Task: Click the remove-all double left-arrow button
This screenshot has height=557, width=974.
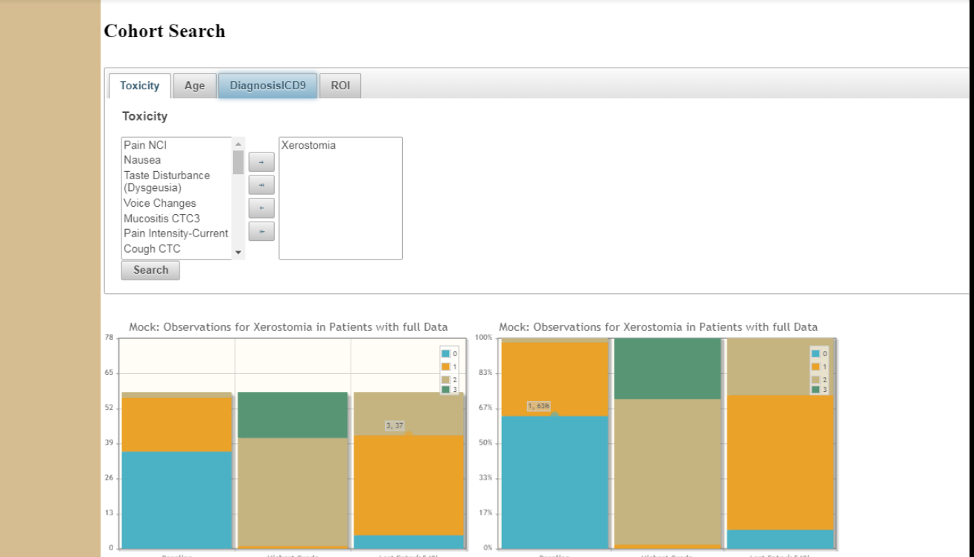Action: coord(261,231)
